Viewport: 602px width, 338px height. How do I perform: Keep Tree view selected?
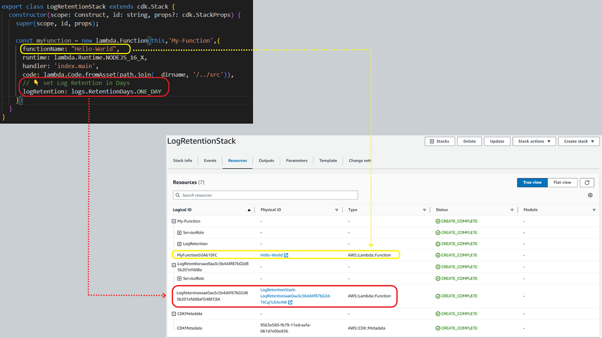pos(532,182)
